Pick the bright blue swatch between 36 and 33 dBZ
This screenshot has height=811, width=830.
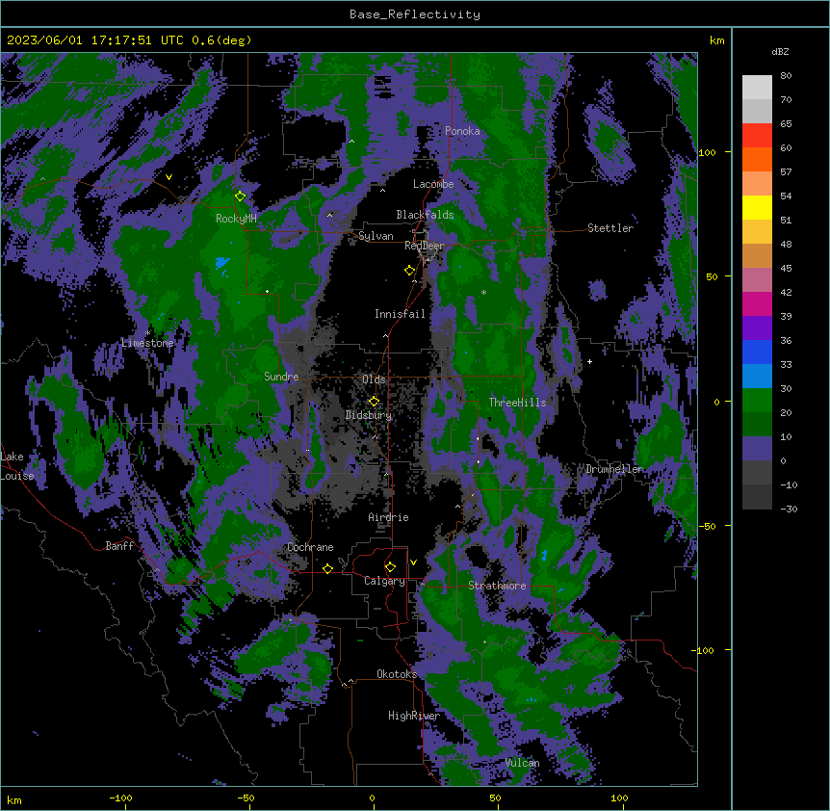(x=757, y=352)
